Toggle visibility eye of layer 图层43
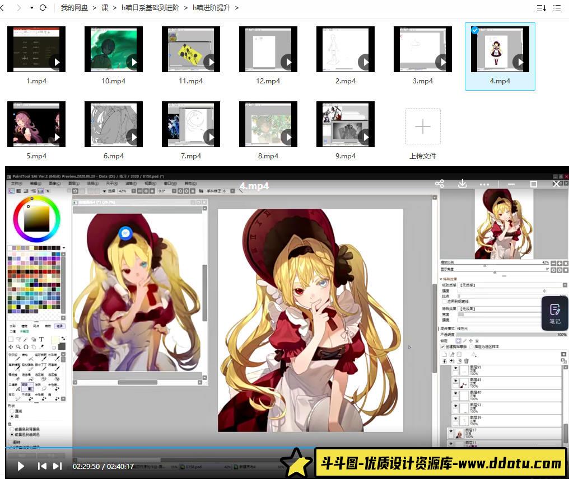Screen dimensions: 569x479 click(x=455, y=381)
